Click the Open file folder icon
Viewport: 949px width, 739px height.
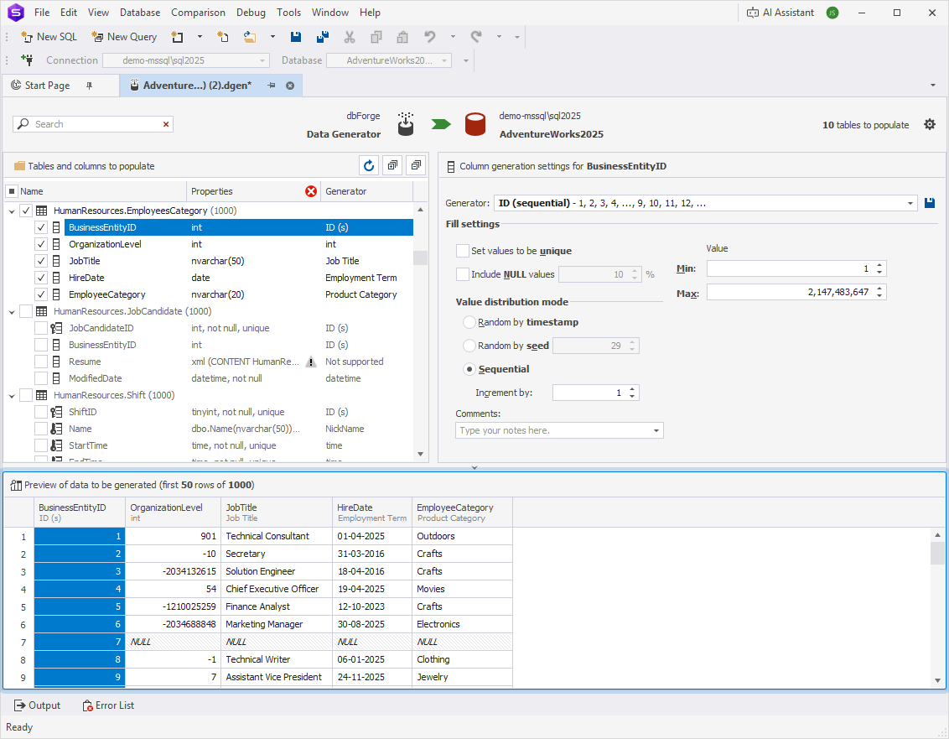(x=249, y=37)
